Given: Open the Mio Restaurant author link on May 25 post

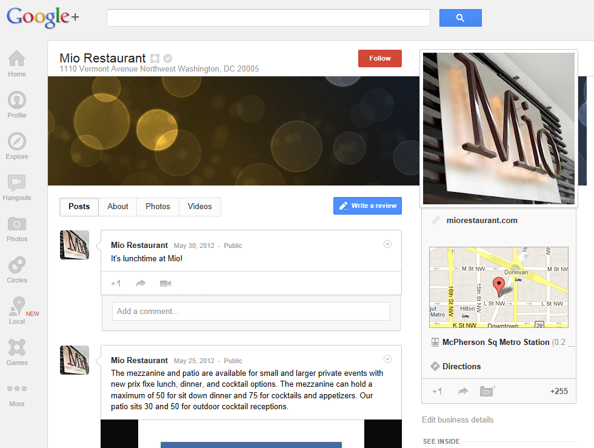Looking at the screenshot, I should [x=139, y=361].
